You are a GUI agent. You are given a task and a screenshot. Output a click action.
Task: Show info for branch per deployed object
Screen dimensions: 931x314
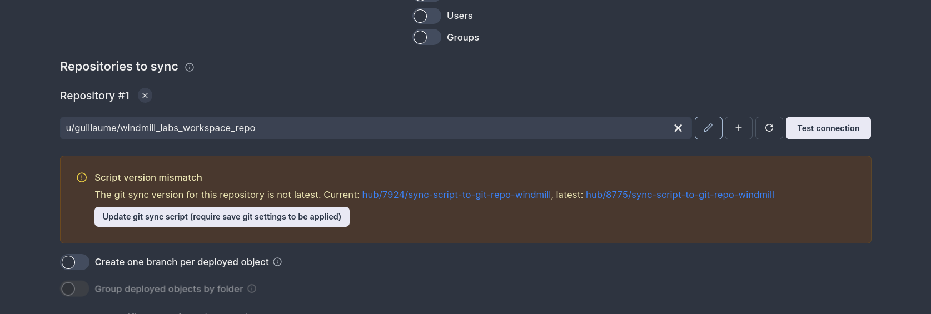tap(277, 262)
